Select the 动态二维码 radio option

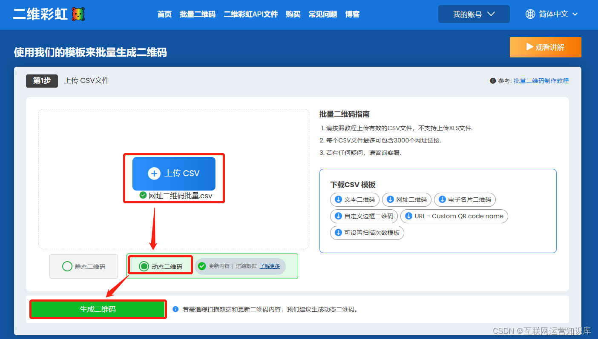pos(144,266)
